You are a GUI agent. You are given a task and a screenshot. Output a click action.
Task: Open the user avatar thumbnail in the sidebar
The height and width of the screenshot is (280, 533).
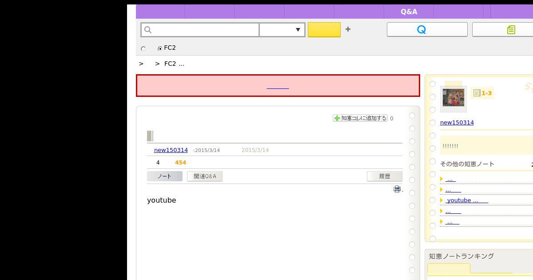click(453, 98)
